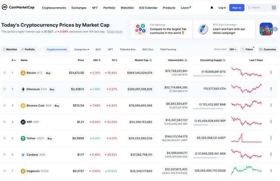Click the Portfolio filter button

[28, 50]
